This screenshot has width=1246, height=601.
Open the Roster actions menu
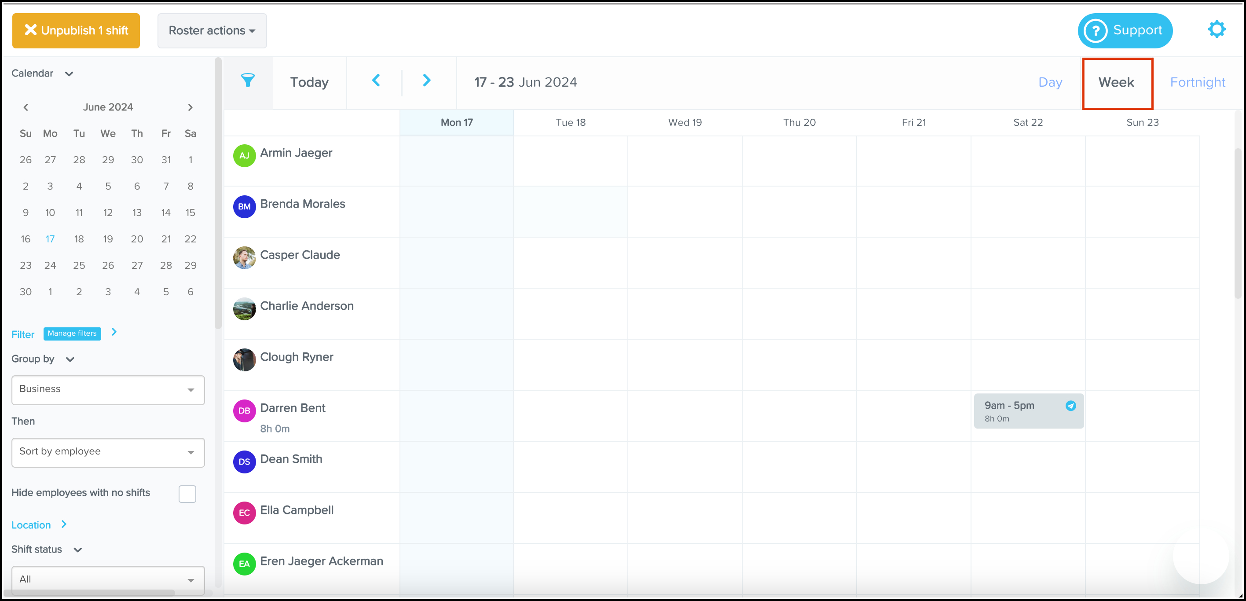coord(212,30)
